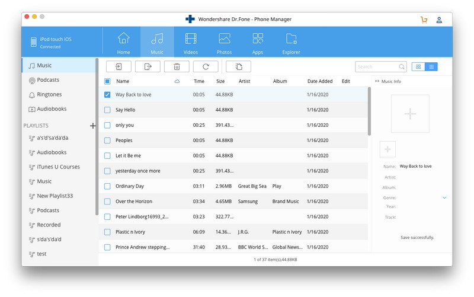Click the de-duplicate copy toolbar button
Viewport: 474px width, 297px height.
239,66
